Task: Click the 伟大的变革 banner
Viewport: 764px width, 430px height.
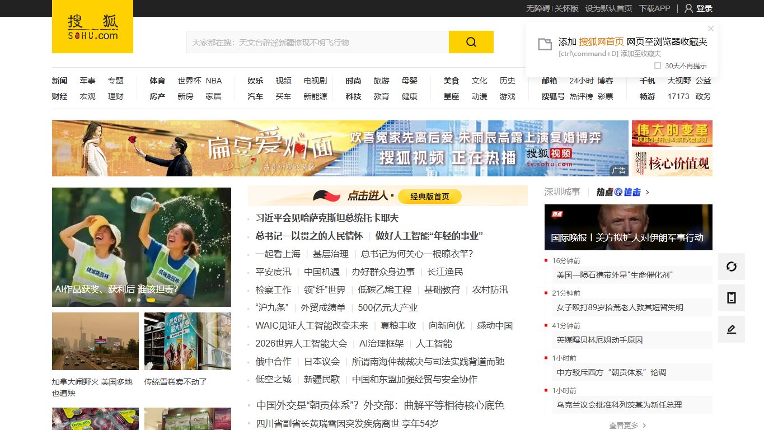Action: pyautogui.click(x=672, y=133)
